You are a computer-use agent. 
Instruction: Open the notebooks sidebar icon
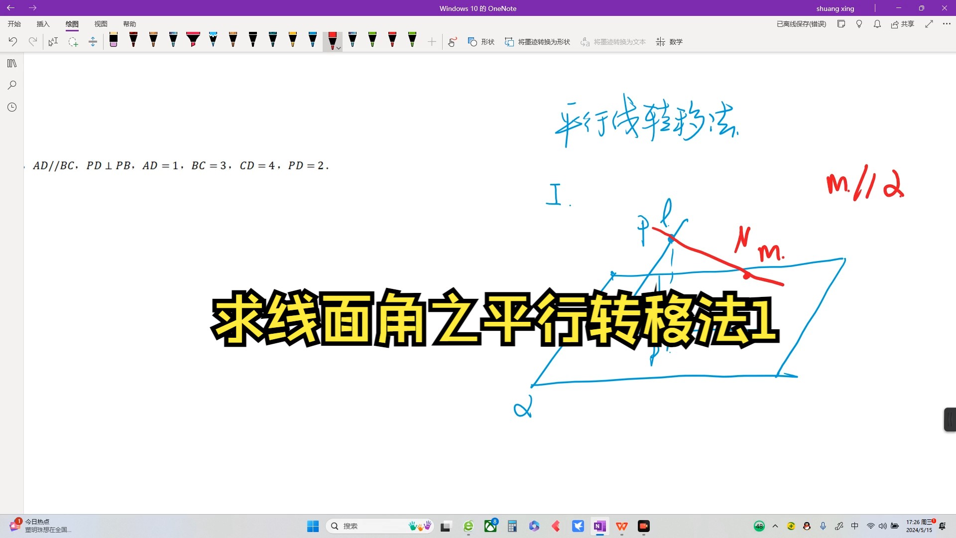point(12,63)
